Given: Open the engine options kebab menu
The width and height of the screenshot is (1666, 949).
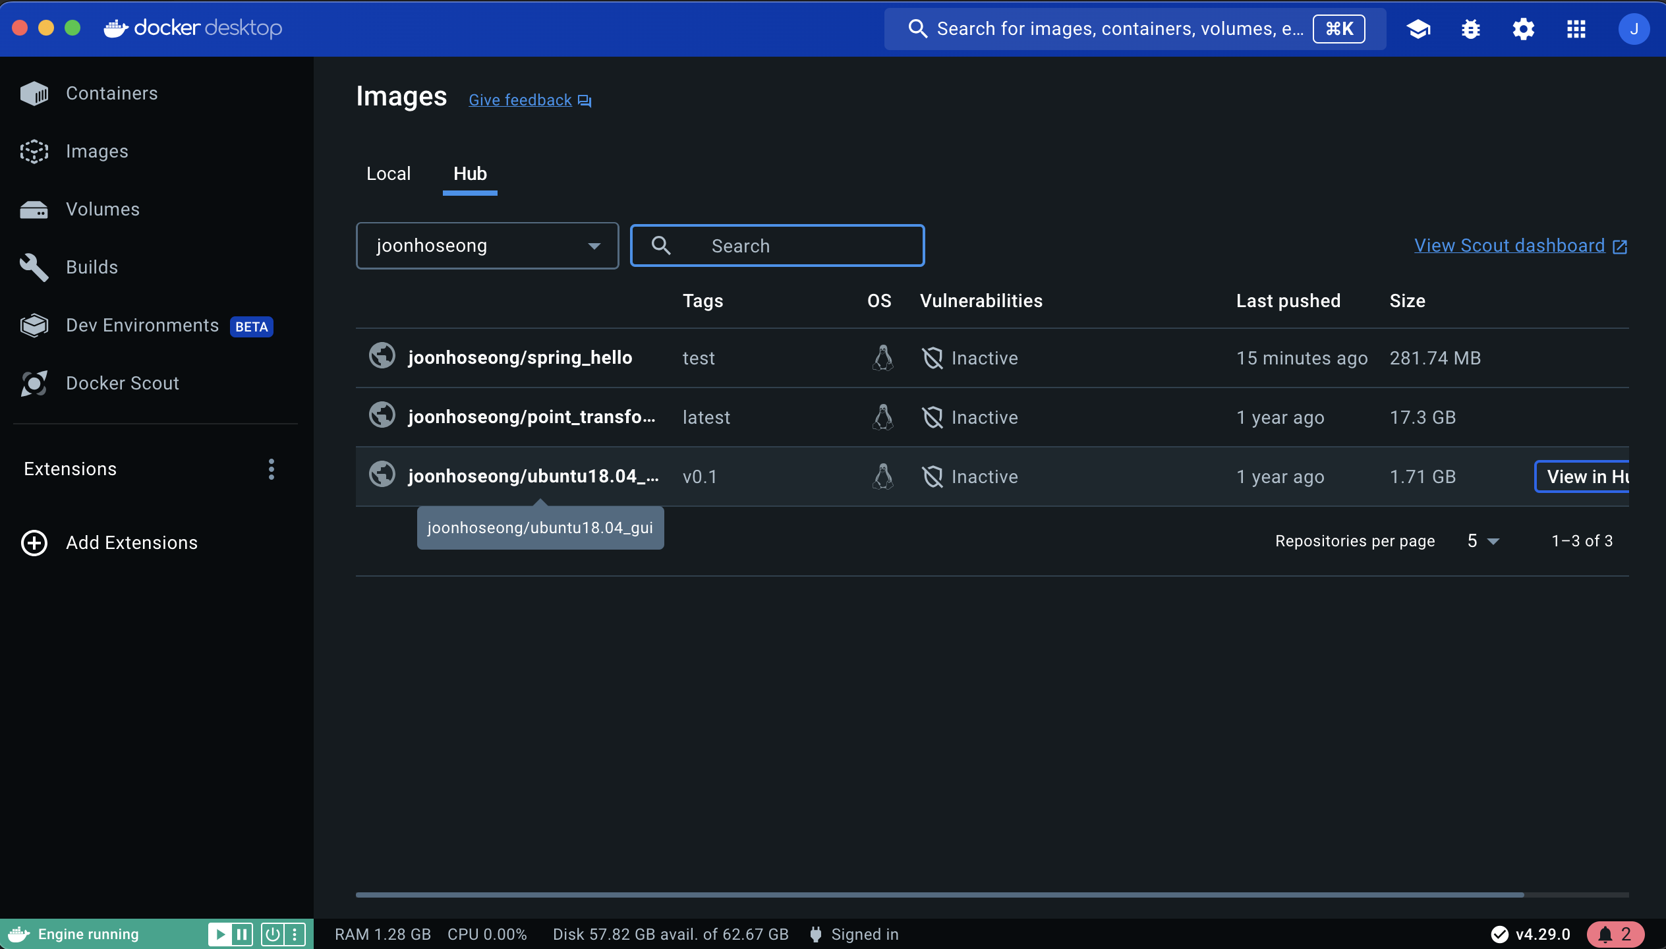Looking at the screenshot, I should [x=295, y=934].
